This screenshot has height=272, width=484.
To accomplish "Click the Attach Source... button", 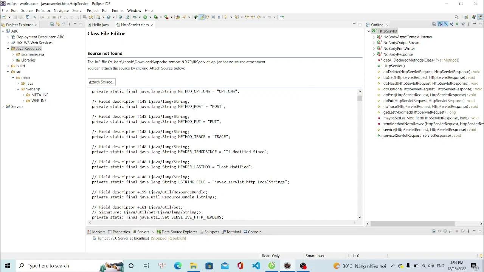I will (101, 82).
